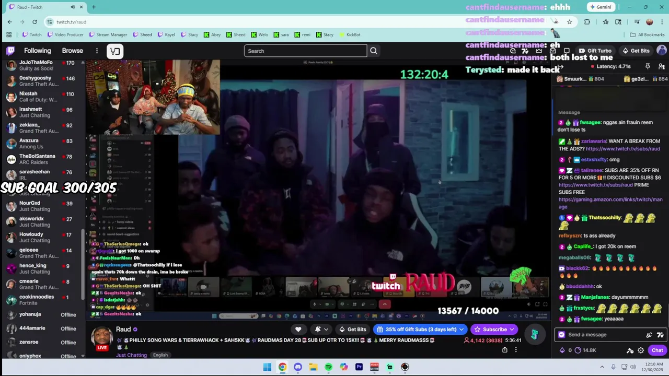669x376 pixels.
Task: Open a new Chrome tab
Action: coord(94,7)
